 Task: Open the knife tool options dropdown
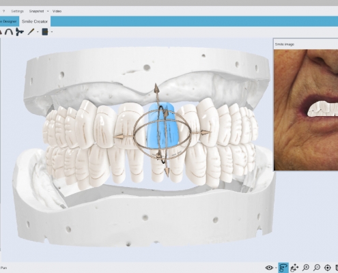[38, 32]
